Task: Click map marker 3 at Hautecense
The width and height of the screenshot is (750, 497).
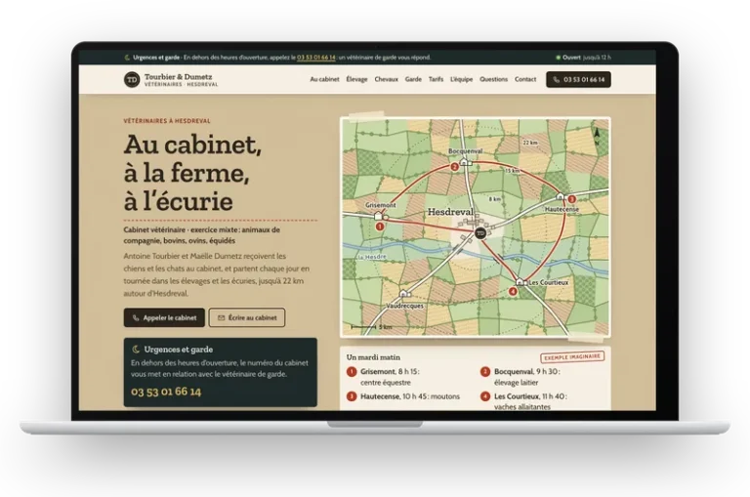Action: click(571, 199)
